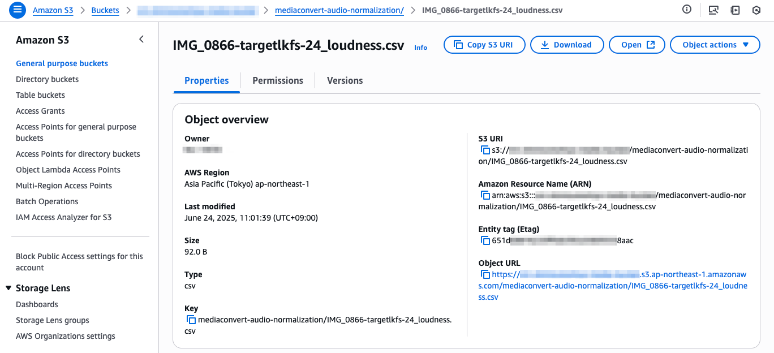Click the '92.0 B' size value
This screenshot has width=774, height=353.
click(x=196, y=252)
